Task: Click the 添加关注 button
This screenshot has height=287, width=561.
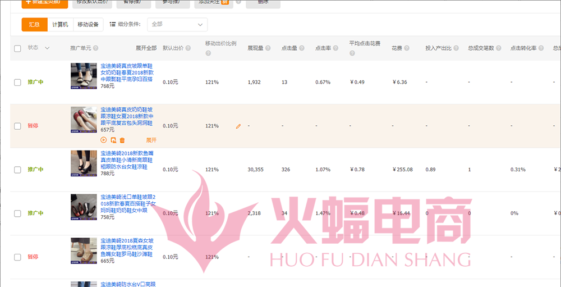Action: coord(214,3)
